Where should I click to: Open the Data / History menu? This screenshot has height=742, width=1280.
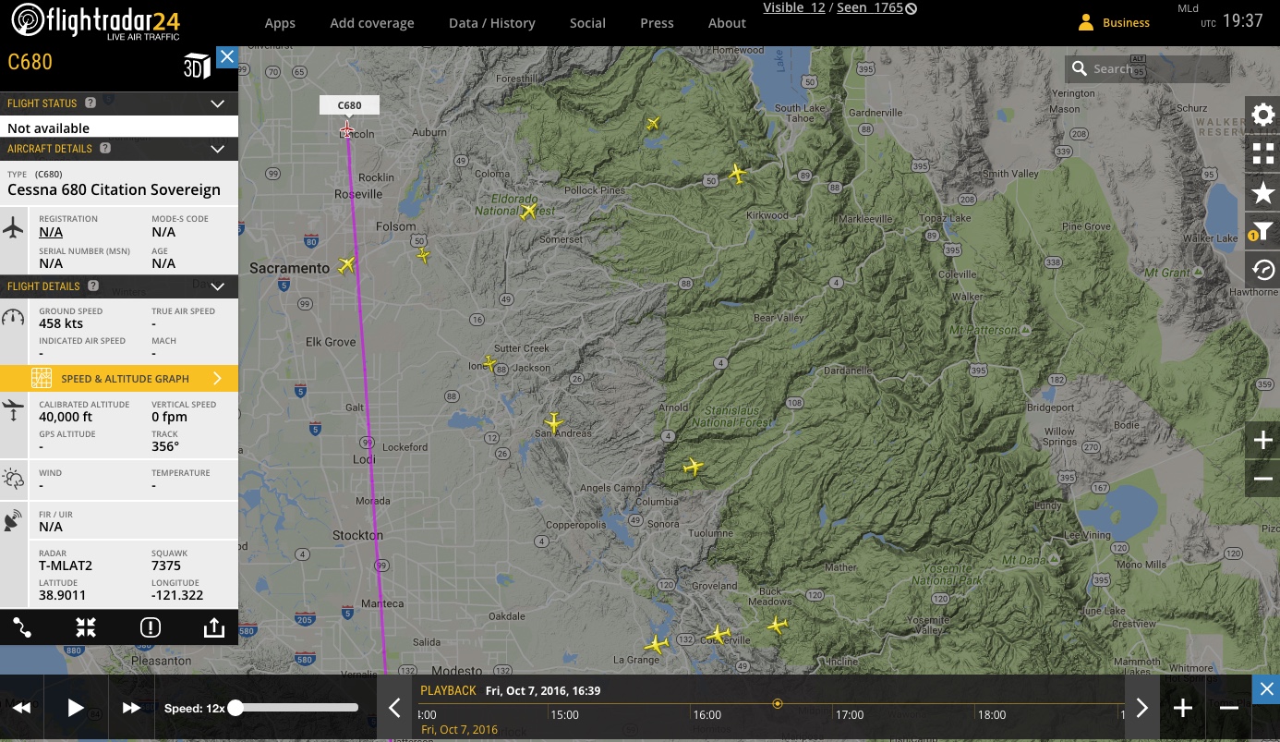tap(491, 23)
